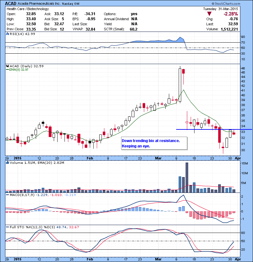Click the ACAD ticker symbol title
Image resolution: width=253 pixels, height=262 pixels.
(11, 3)
